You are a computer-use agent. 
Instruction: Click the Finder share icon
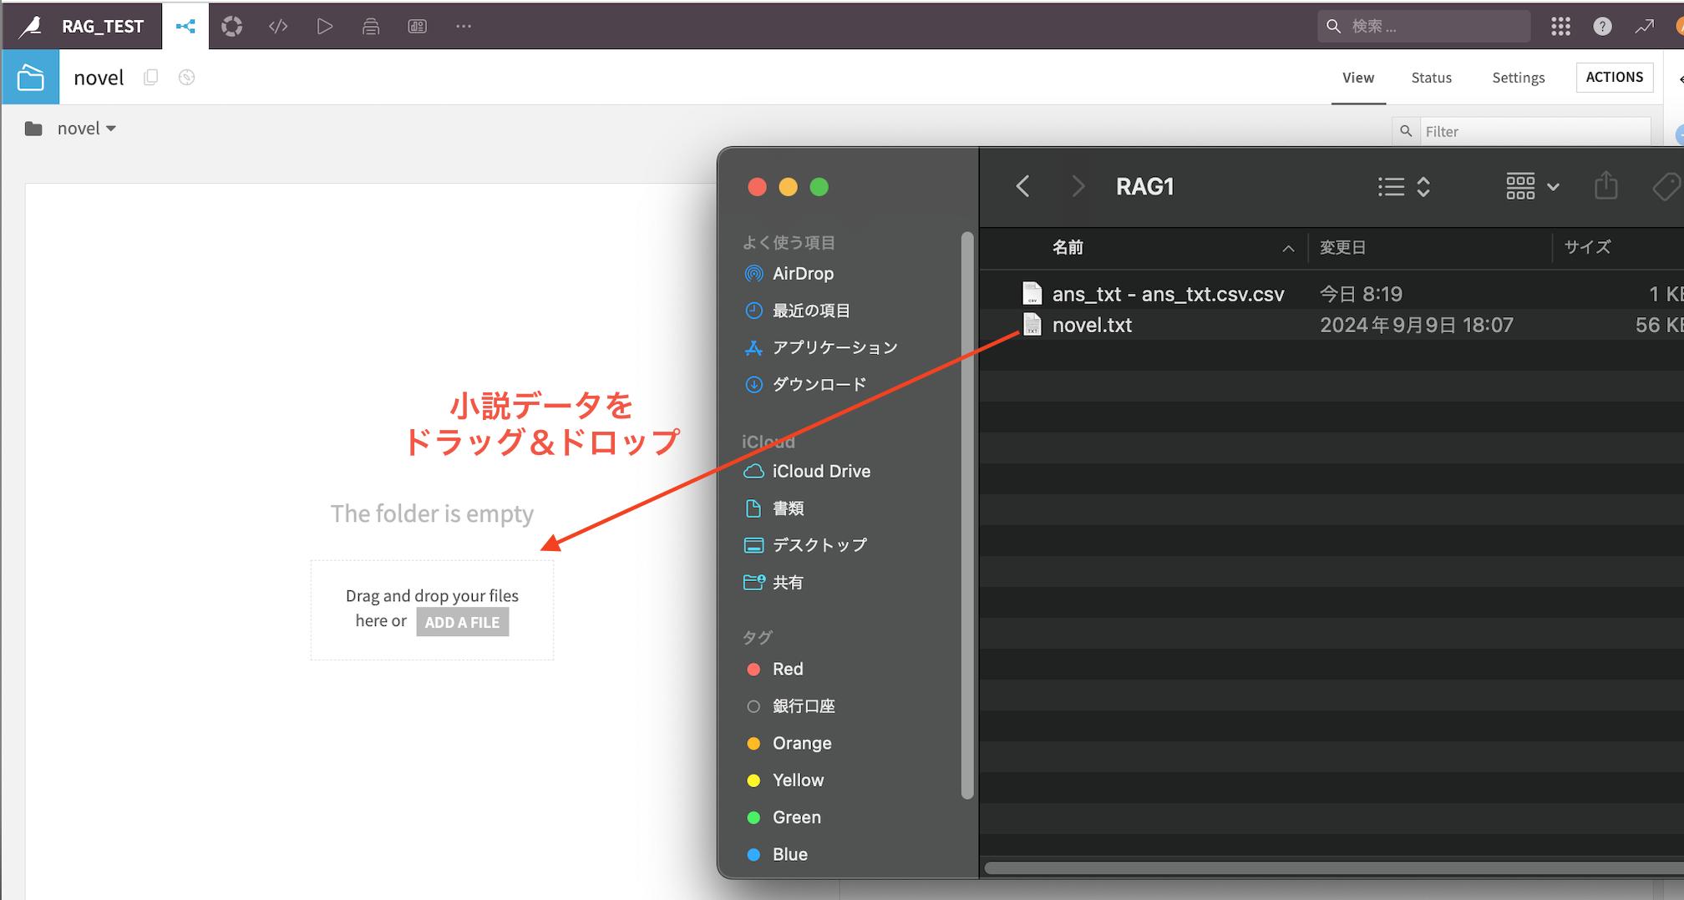[1605, 186]
